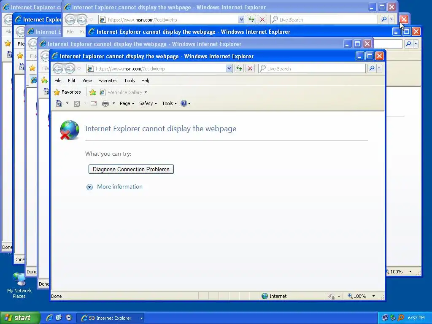Screen dimensions: 432x324
Task: Expand More information section
Action: [89, 187]
